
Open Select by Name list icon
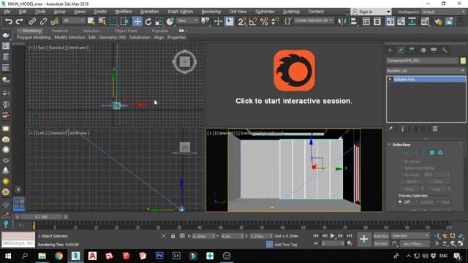coord(102,21)
